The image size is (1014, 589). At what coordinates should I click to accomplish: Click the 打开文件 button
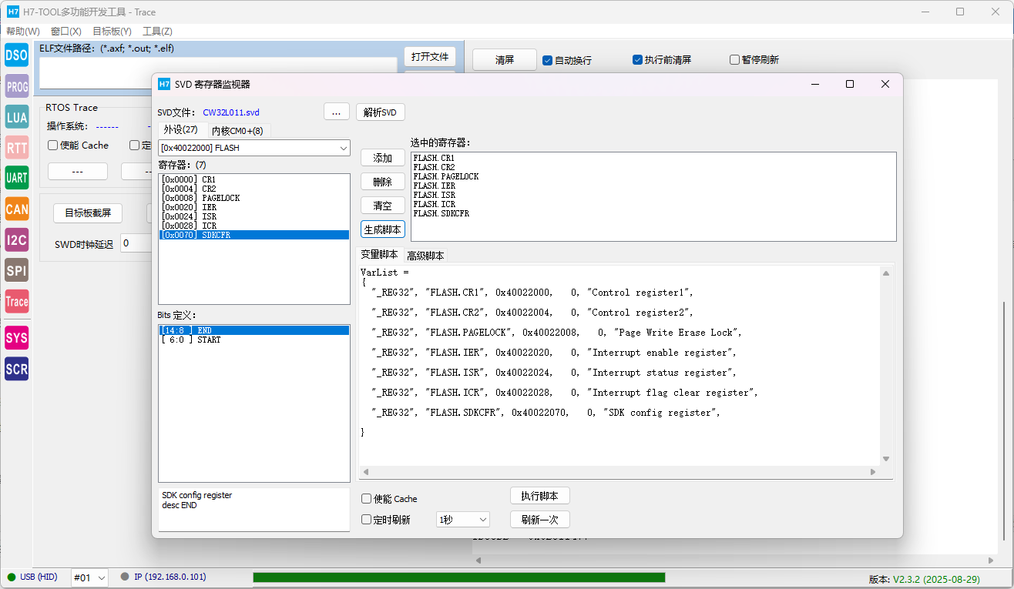point(430,57)
